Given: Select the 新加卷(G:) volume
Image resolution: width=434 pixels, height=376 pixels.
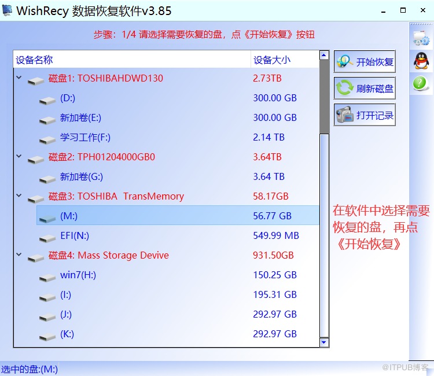Looking at the screenshot, I should 166,176.
